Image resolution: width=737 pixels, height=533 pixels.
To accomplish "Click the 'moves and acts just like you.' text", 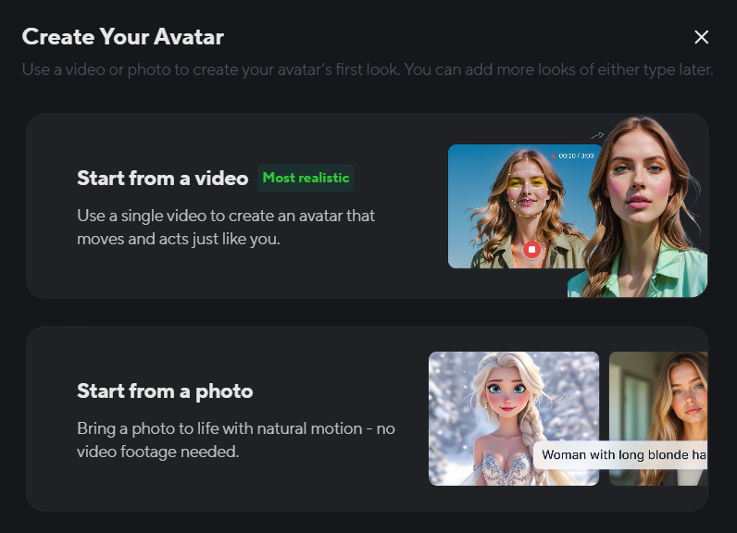I will coord(179,239).
